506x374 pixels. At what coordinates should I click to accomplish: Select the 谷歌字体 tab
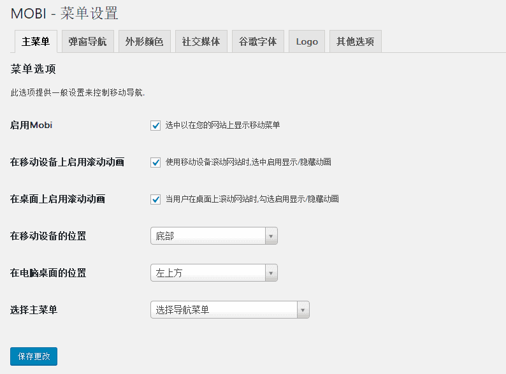[258, 41]
